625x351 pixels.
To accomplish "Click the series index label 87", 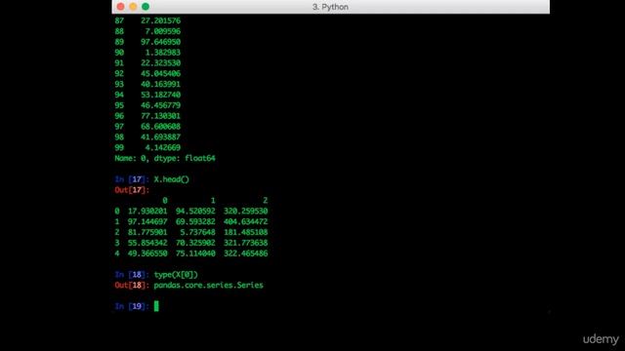I will click(119, 20).
